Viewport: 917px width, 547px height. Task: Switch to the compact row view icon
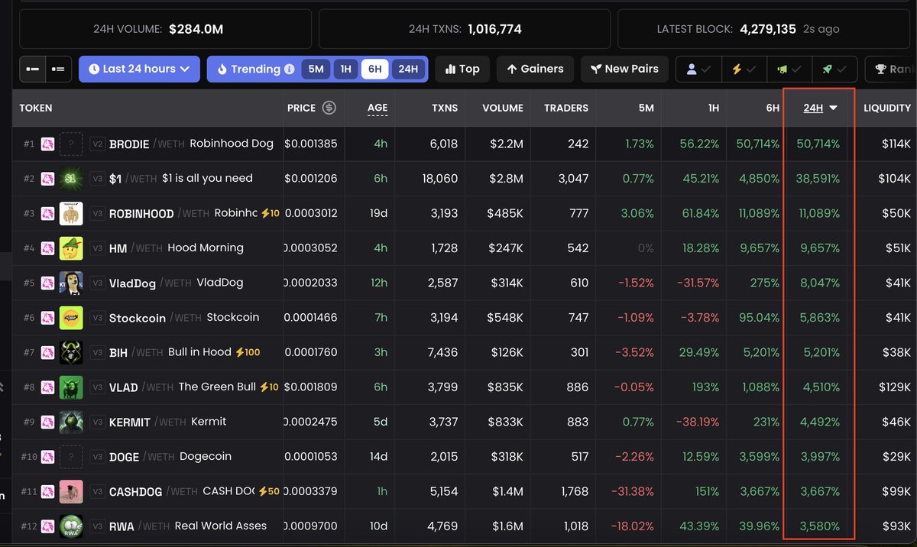32,69
